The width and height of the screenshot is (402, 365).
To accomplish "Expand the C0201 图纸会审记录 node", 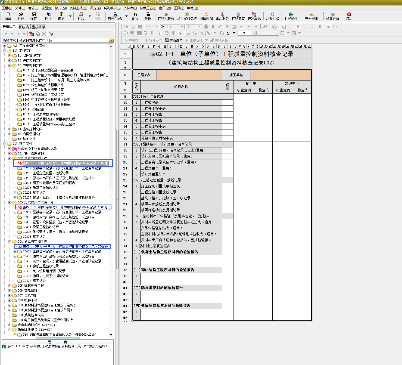I will pos(15,168).
